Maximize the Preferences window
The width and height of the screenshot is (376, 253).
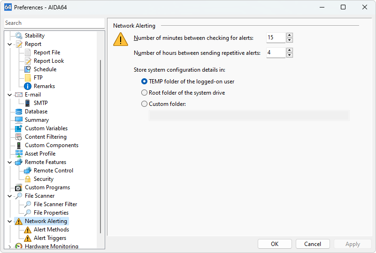(x=343, y=7)
